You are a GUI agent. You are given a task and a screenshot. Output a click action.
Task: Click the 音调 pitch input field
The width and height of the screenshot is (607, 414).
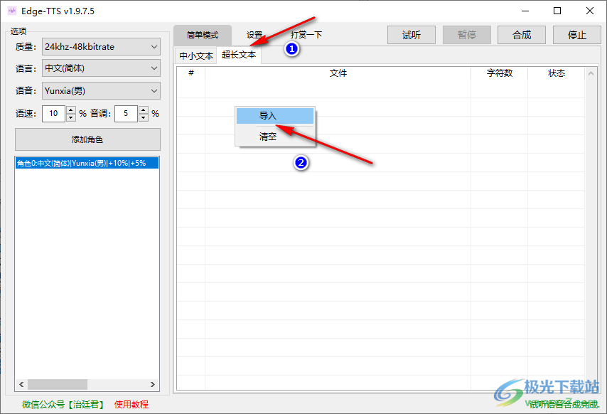(x=126, y=114)
